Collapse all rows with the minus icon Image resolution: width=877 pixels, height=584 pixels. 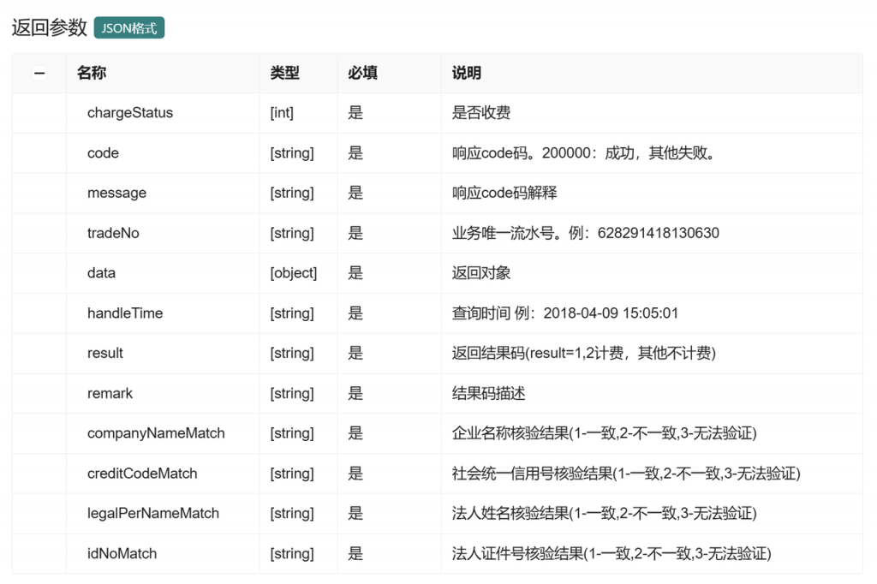[x=39, y=74]
